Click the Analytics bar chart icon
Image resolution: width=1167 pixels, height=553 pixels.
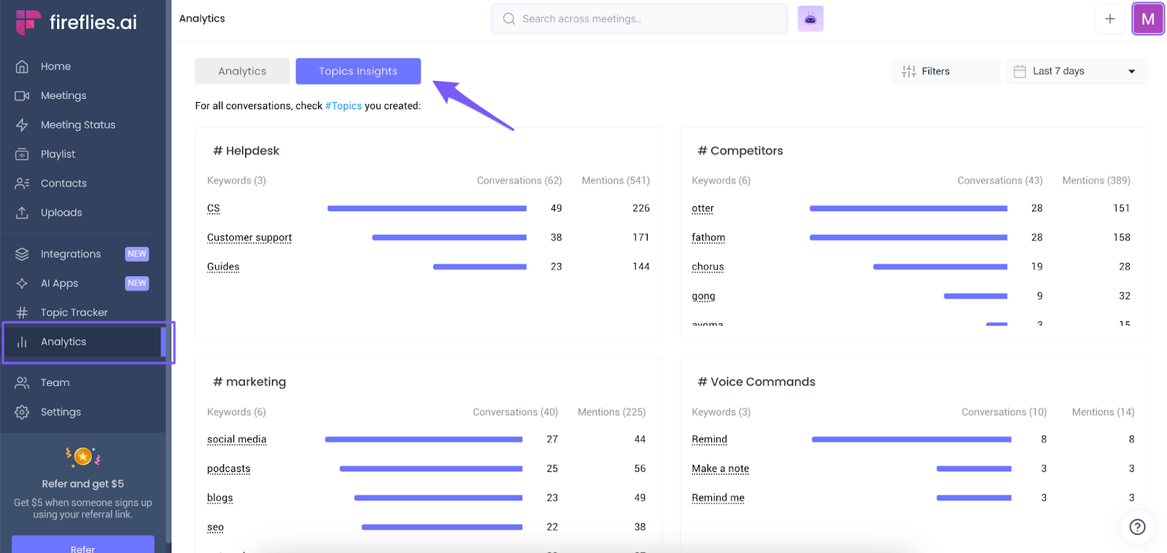click(x=22, y=342)
